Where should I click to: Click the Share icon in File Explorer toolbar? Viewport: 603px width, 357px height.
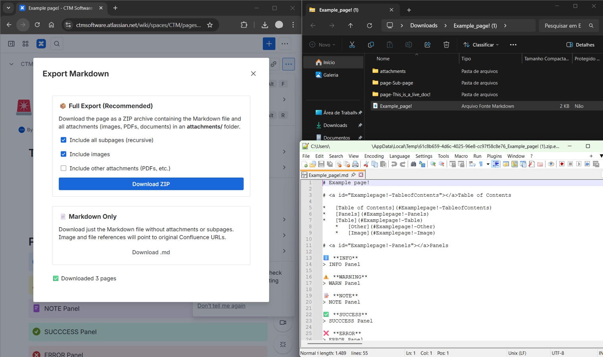pyautogui.click(x=428, y=45)
